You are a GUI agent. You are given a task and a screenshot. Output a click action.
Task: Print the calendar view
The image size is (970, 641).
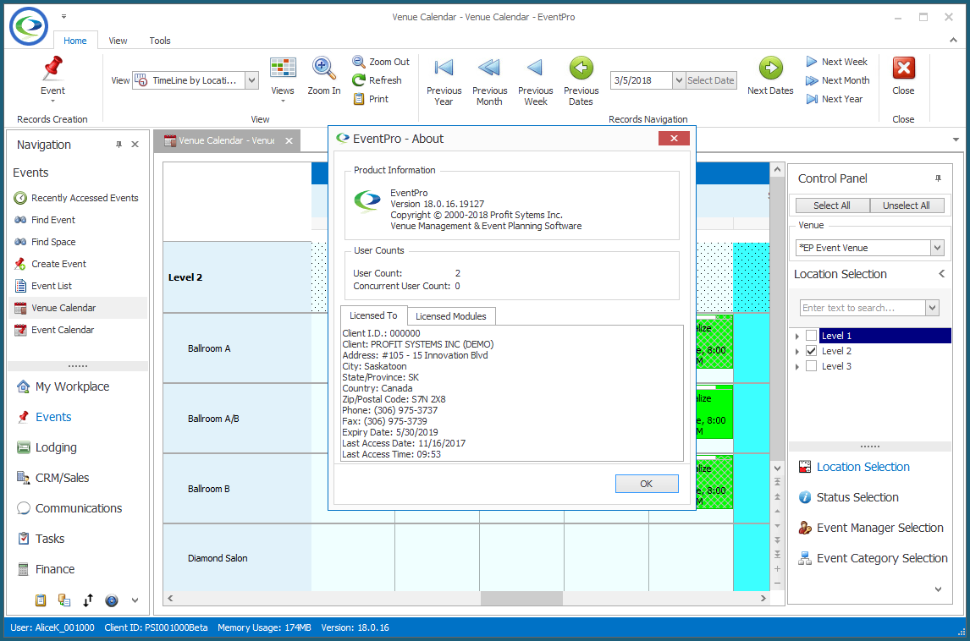click(371, 99)
